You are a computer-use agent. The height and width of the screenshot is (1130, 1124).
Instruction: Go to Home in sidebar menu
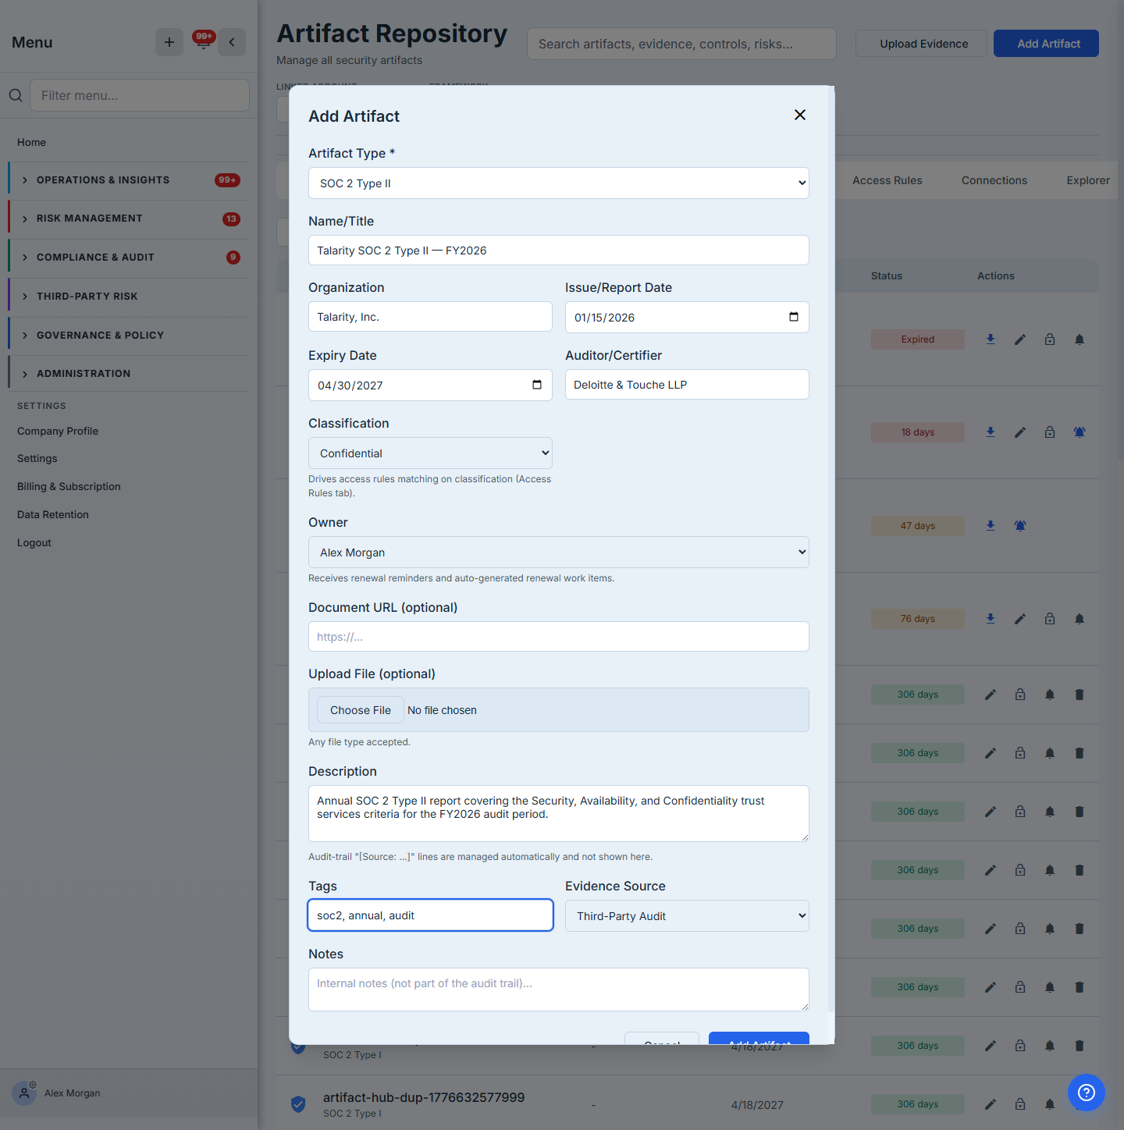(x=32, y=142)
